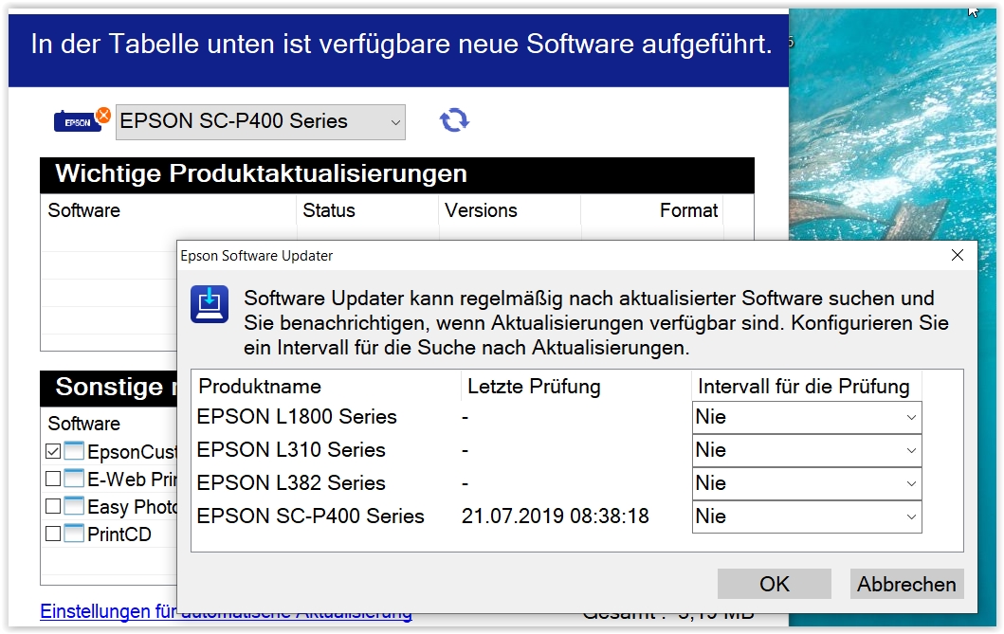Expand interval dropdown for EPSON L1800 Series
Viewport: 1004px width, 634px height.
click(807, 417)
